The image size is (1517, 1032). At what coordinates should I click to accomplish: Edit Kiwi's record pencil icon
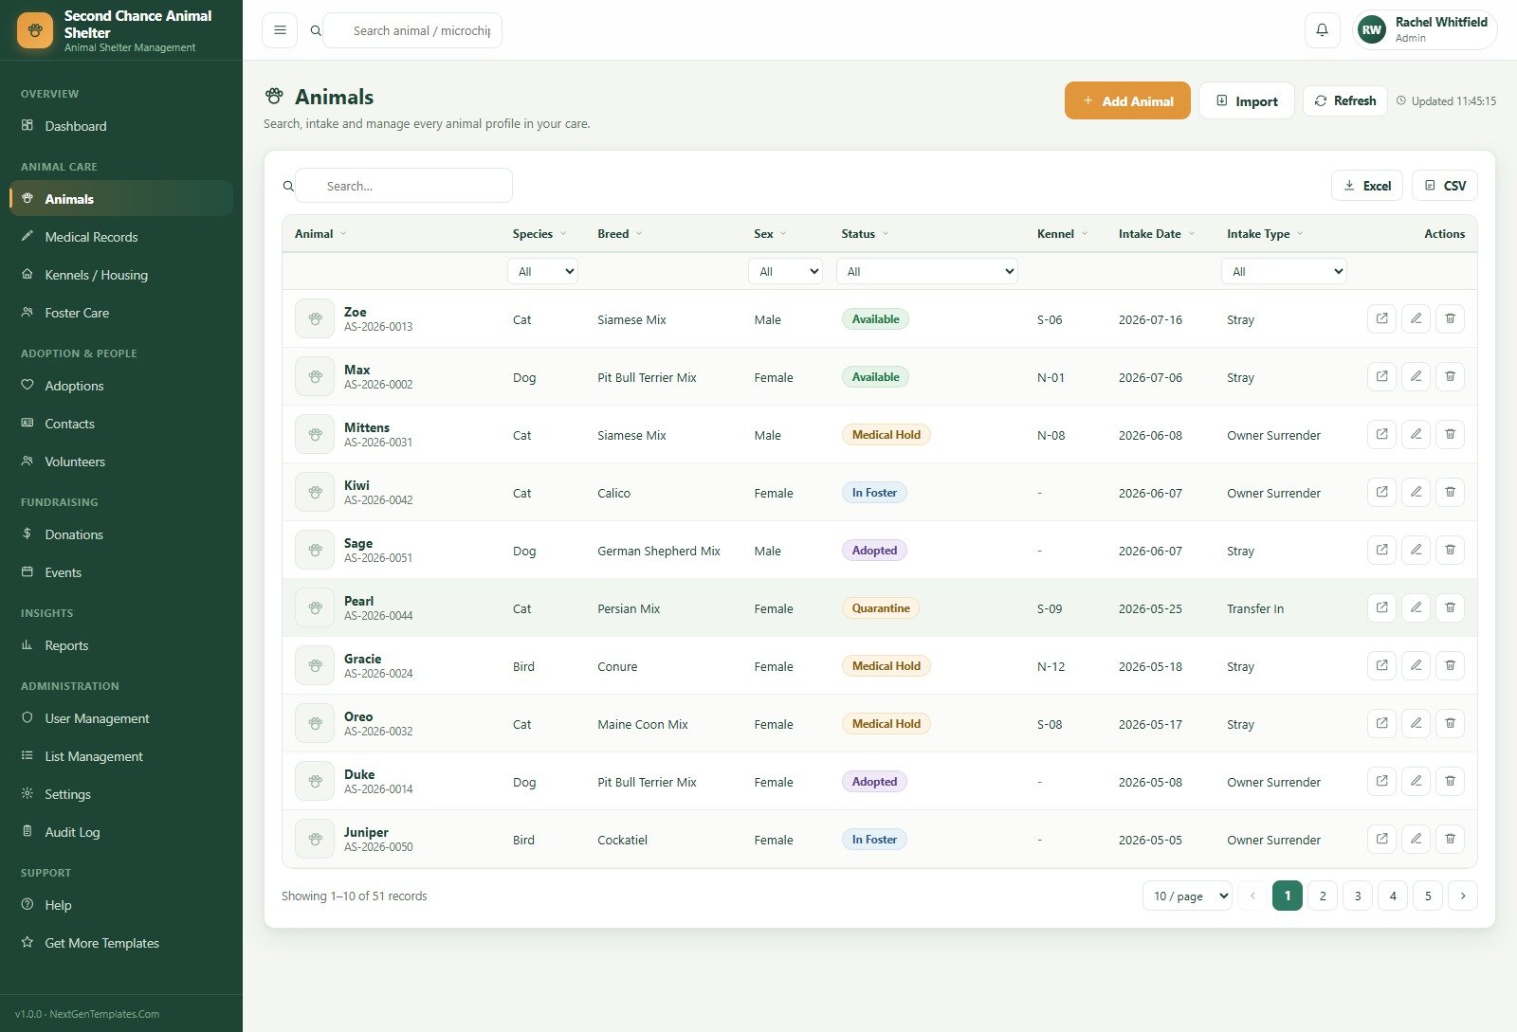(1416, 492)
